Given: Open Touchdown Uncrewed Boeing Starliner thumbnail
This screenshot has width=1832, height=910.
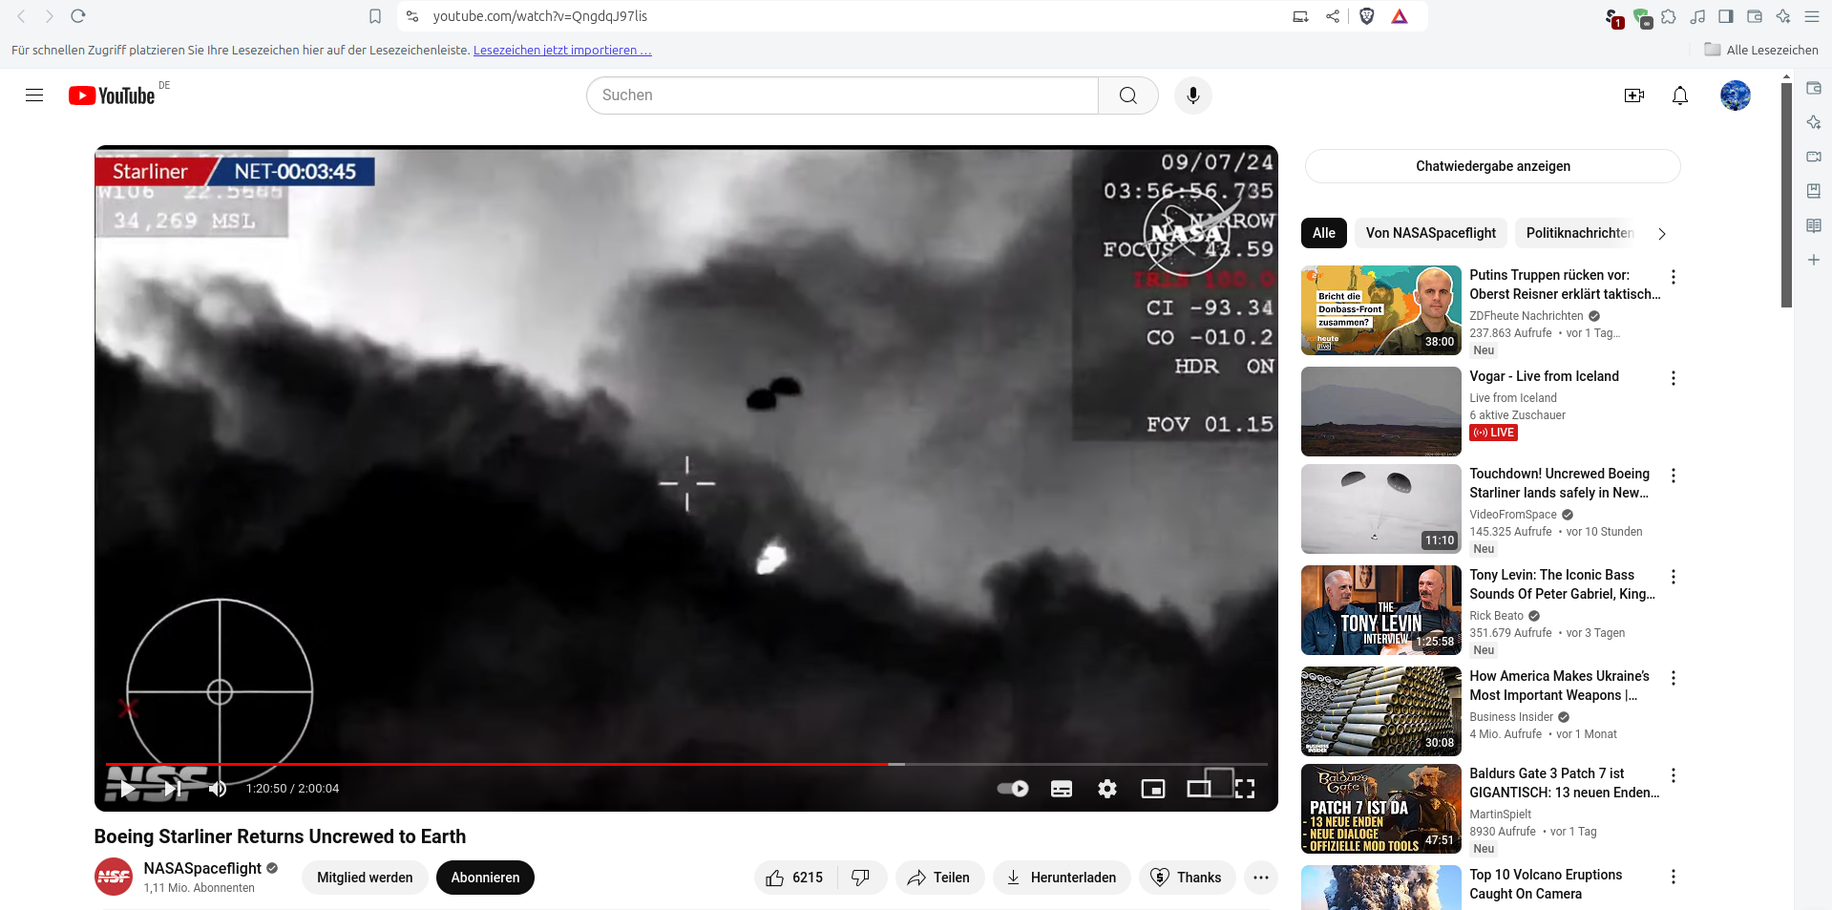Looking at the screenshot, I should (1380, 509).
